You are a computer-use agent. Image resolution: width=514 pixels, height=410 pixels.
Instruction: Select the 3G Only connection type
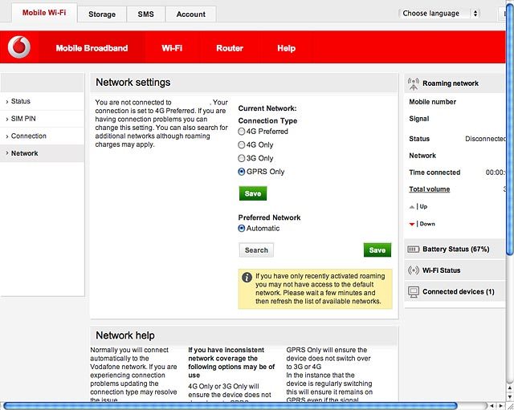coord(241,159)
